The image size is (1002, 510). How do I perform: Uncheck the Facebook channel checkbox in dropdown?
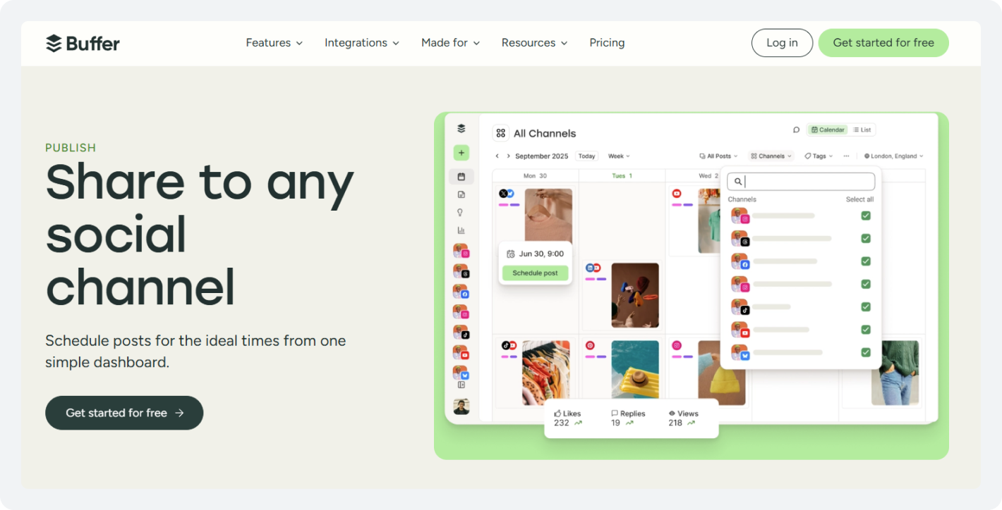coord(866,261)
